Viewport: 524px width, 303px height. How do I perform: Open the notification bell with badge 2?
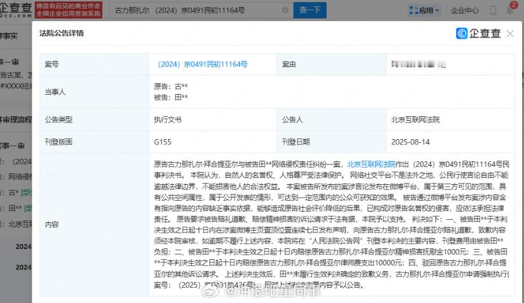pos(510,10)
